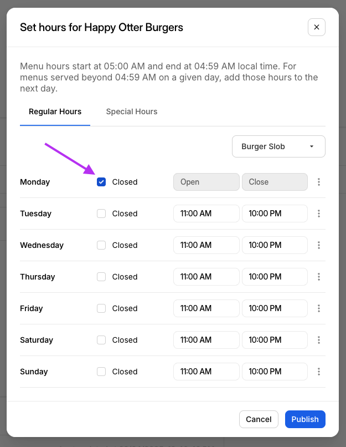This screenshot has height=447, width=346.
Task: Open the Monday row options menu
Action: [318, 182]
